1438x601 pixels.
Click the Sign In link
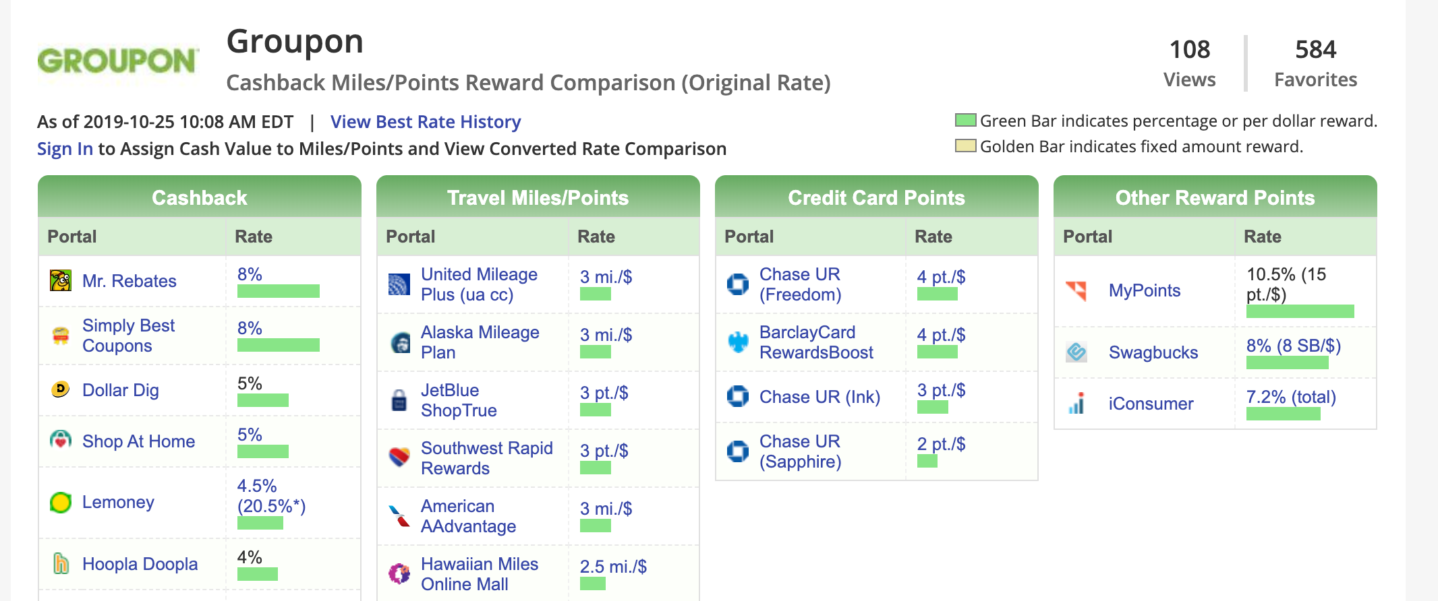(x=65, y=149)
